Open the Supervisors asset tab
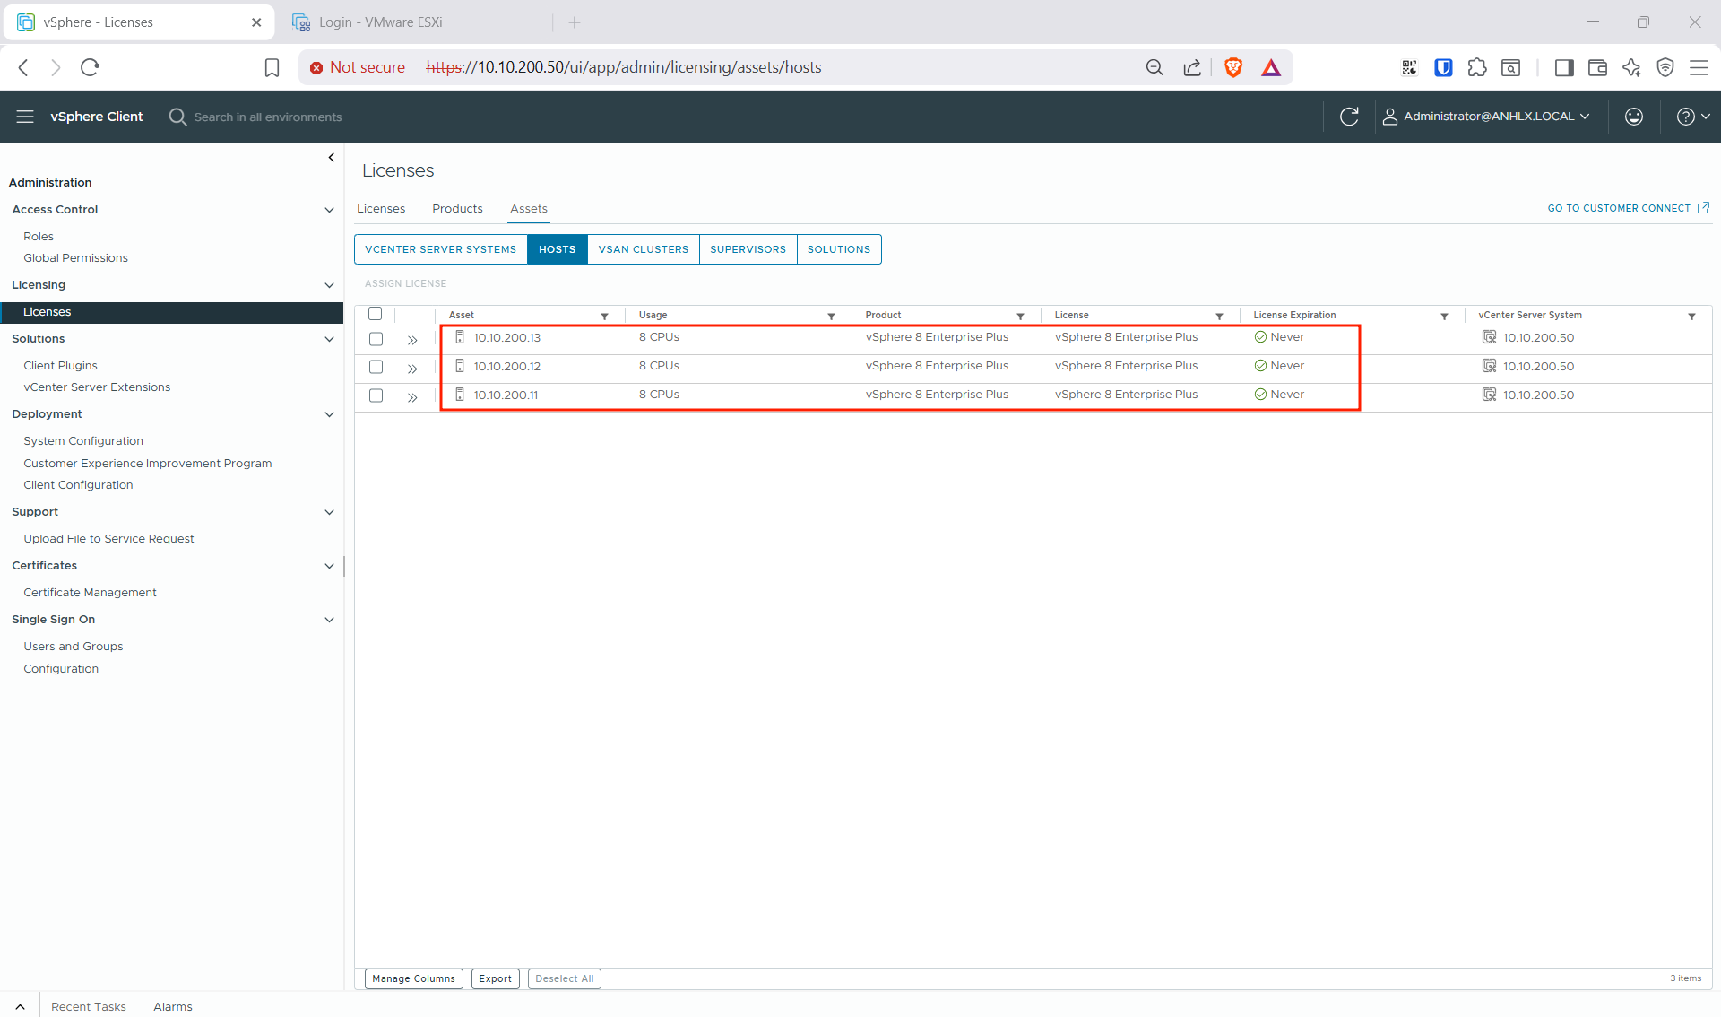Image resolution: width=1721 pixels, height=1017 pixels. click(x=748, y=249)
